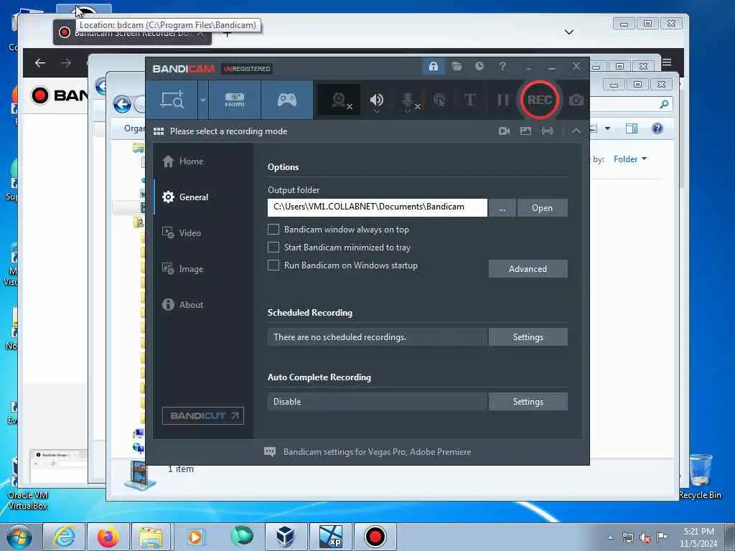Open Firefox from the taskbar
The image size is (735, 551).
click(108, 537)
